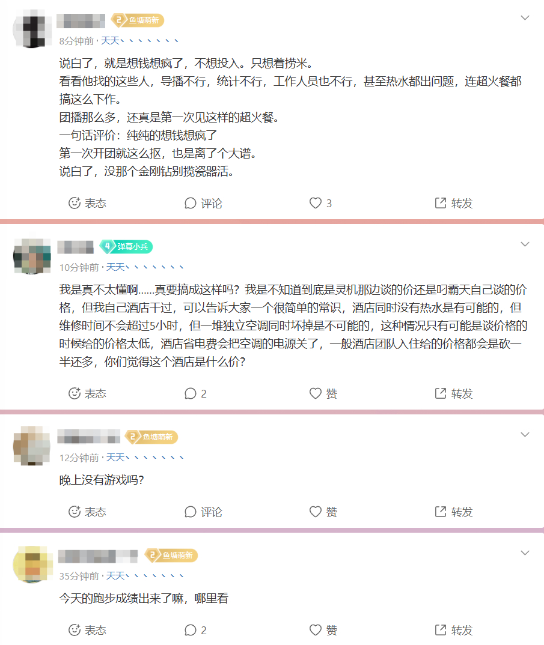544x645 pixels.
Task: Comment on the 晚上没有游戏吗 post
Action: pos(203,512)
